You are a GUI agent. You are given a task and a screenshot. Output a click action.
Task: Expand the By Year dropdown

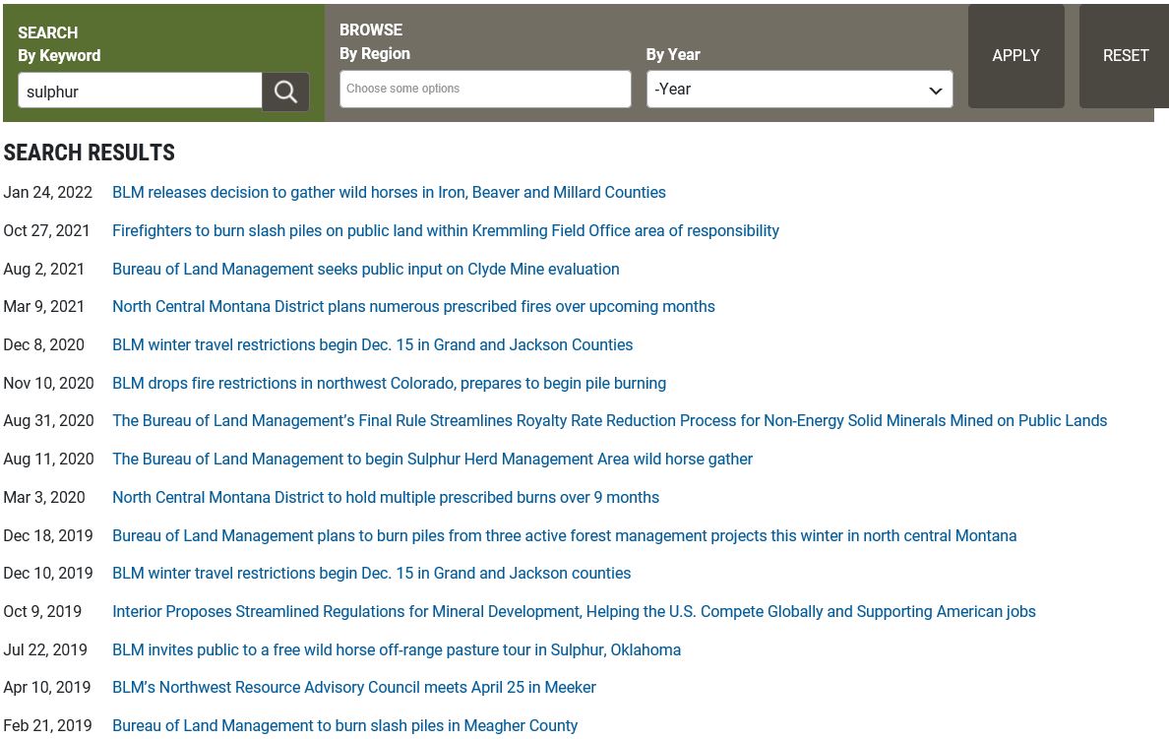(x=799, y=90)
